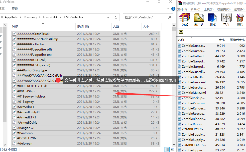Switch to large icons view in the status bar

pyautogui.click(x=172, y=149)
